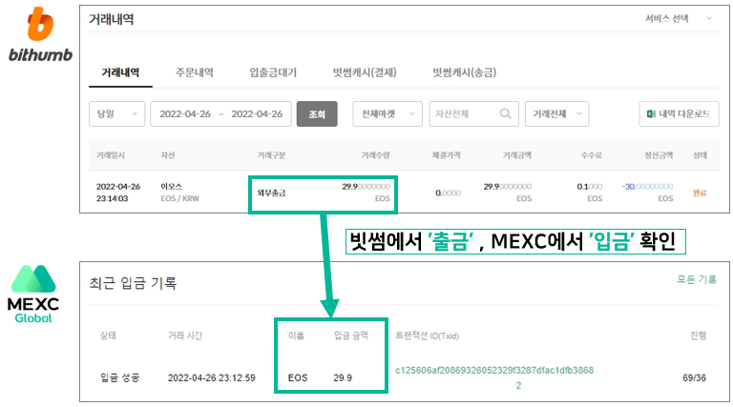Open the 서비스 선택 dropdown

point(678,19)
